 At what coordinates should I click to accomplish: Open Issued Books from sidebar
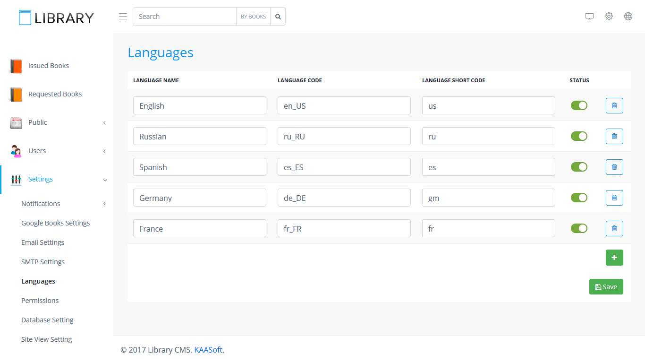tap(48, 66)
